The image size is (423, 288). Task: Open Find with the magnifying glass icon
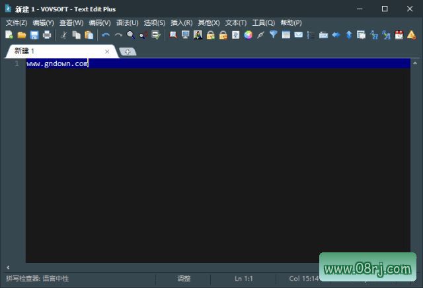pos(131,35)
